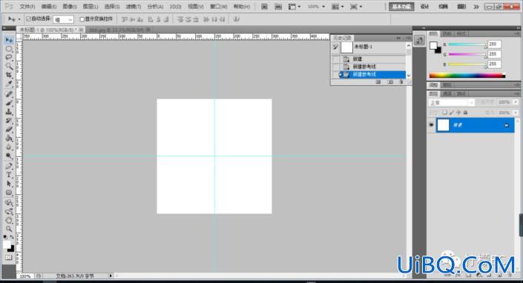
Task: Open the Auto-Select group dropdown
Action: [x=63, y=20]
